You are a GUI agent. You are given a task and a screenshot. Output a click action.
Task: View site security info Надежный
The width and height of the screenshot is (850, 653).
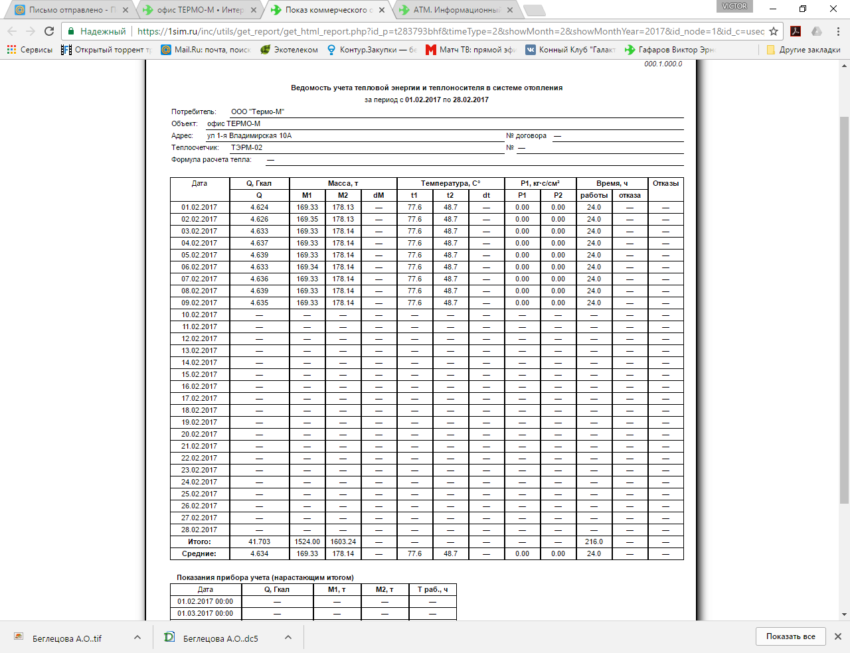click(x=97, y=31)
